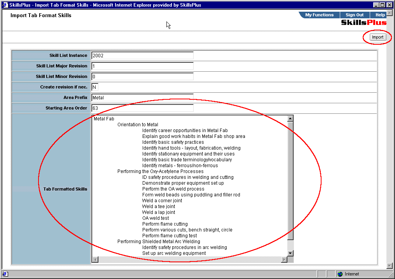Click the page scrollbar down arrow
Screen dimensions: 395x279
(390, 266)
